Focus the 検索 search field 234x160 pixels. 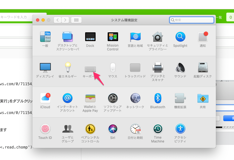point(192,20)
